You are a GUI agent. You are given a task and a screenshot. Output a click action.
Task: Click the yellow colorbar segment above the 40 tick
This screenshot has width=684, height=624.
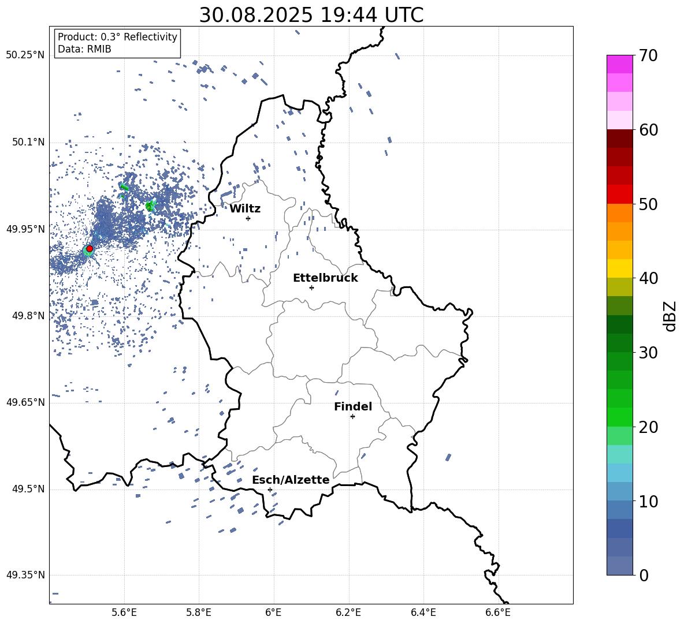619,268
